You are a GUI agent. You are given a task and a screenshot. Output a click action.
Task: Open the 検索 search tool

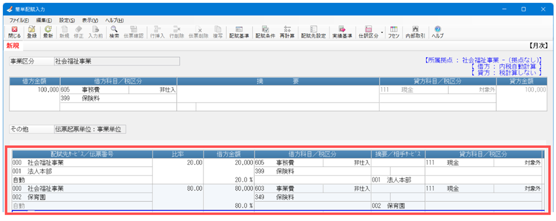tap(114, 32)
